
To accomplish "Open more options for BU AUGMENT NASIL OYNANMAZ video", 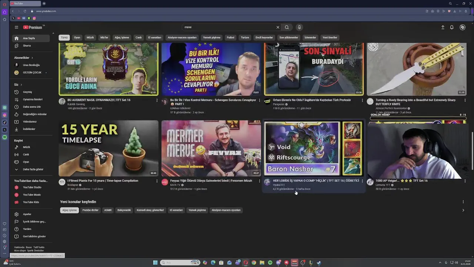I will (x=157, y=100).
